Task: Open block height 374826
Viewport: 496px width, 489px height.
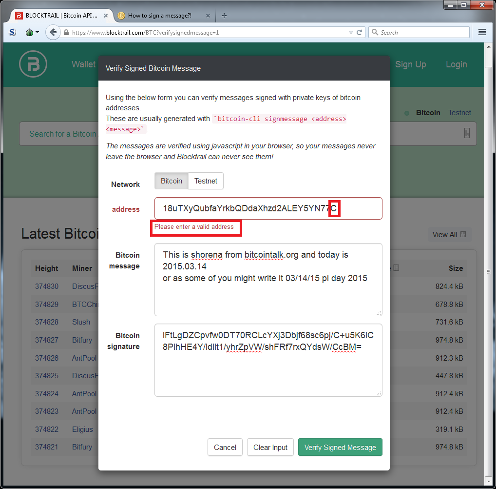Action: click(47, 358)
